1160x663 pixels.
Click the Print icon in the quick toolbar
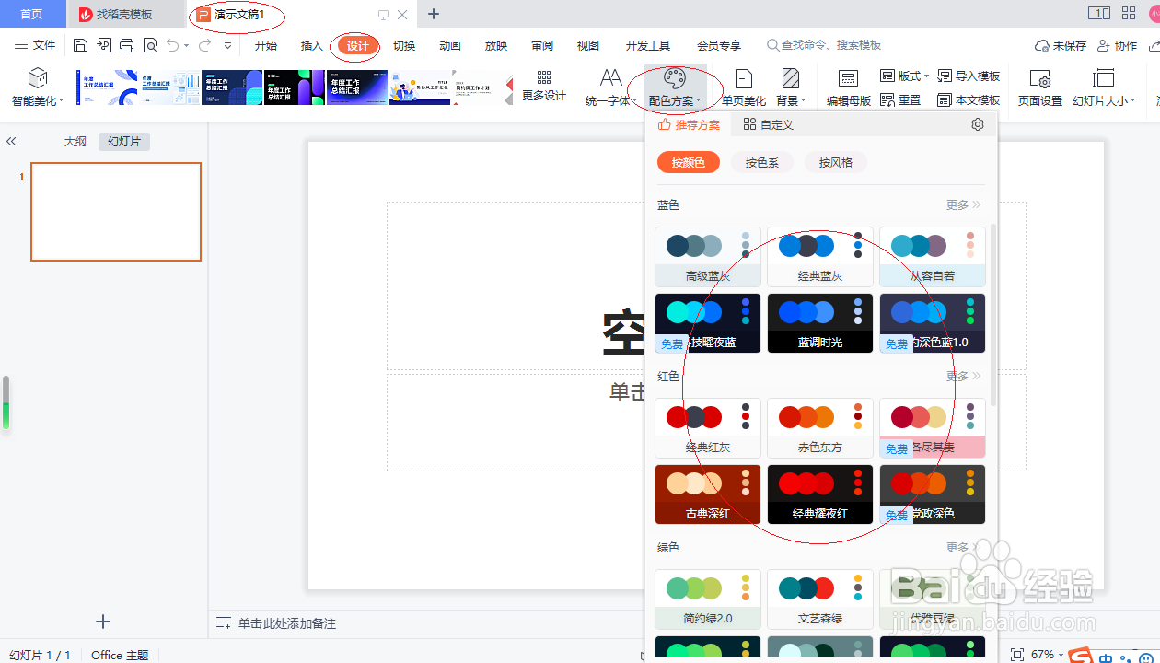pyautogui.click(x=126, y=43)
